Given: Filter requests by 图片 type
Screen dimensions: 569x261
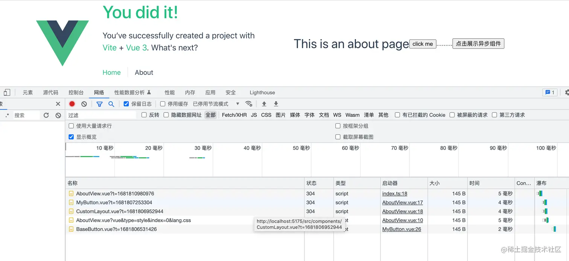Looking at the screenshot, I should pyautogui.click(x=280, y=115).
